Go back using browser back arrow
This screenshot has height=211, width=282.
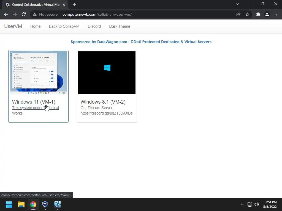click(6, 14)
